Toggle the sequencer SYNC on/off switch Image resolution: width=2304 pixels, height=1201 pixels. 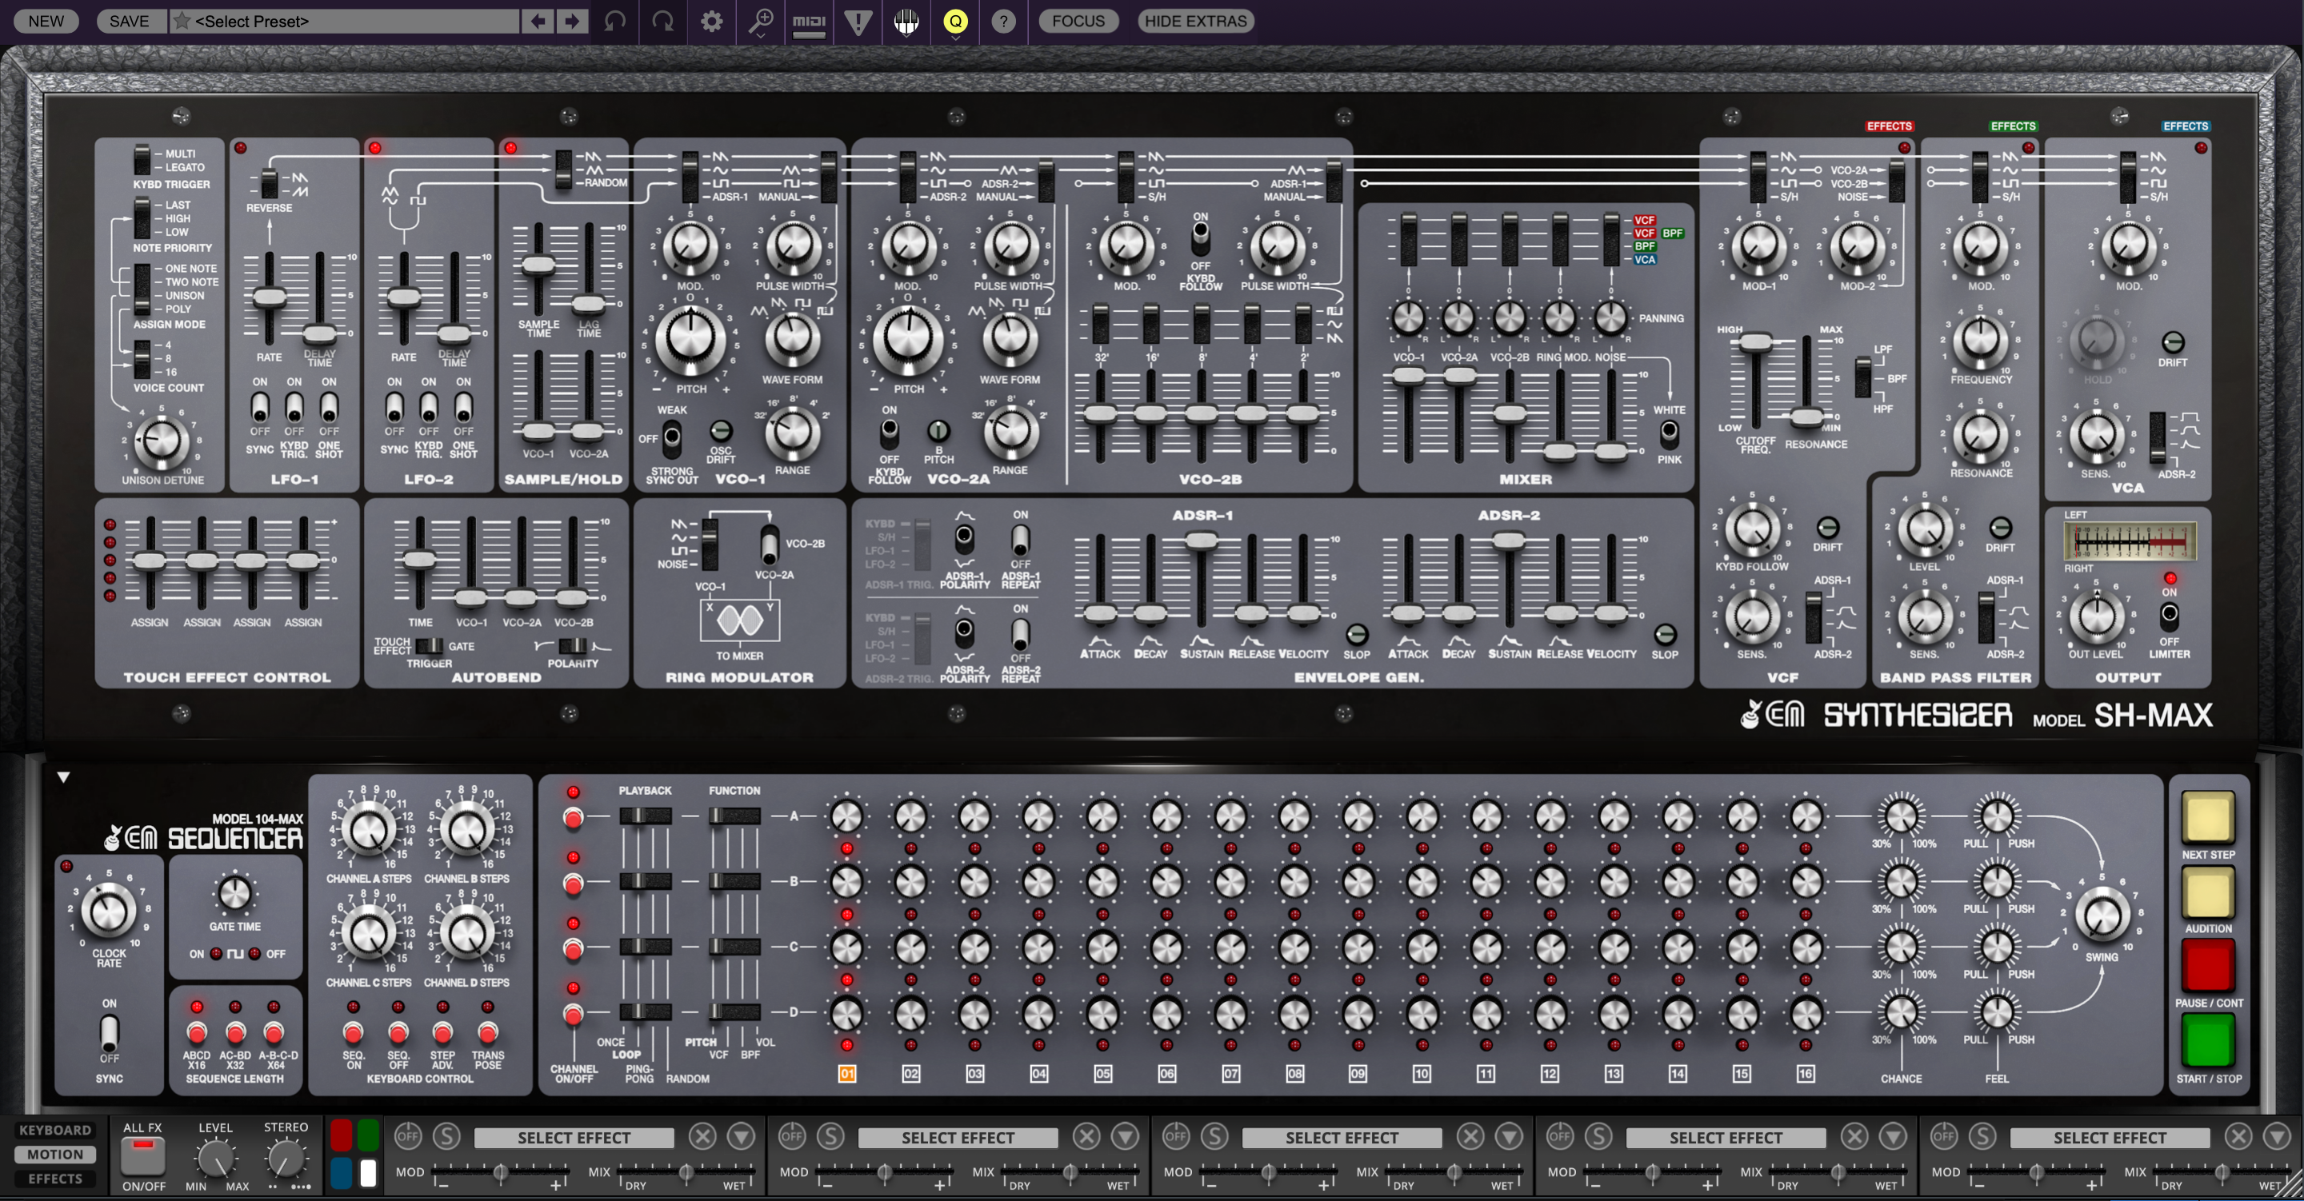[109, 1032]
